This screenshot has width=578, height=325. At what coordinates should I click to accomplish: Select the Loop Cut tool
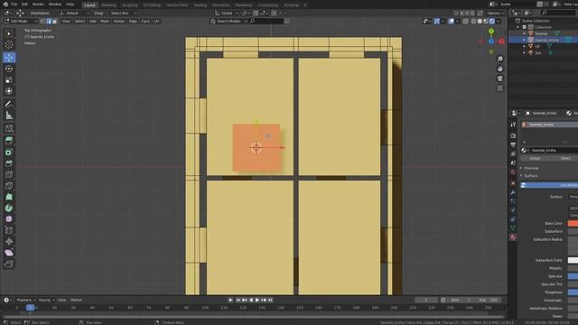point(9,174)
